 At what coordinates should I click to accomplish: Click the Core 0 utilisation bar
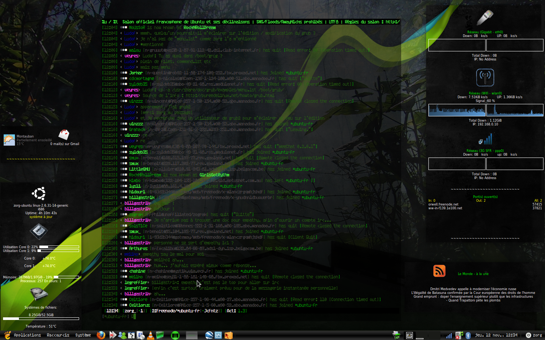pyautogui.click(x=59, y=247)
